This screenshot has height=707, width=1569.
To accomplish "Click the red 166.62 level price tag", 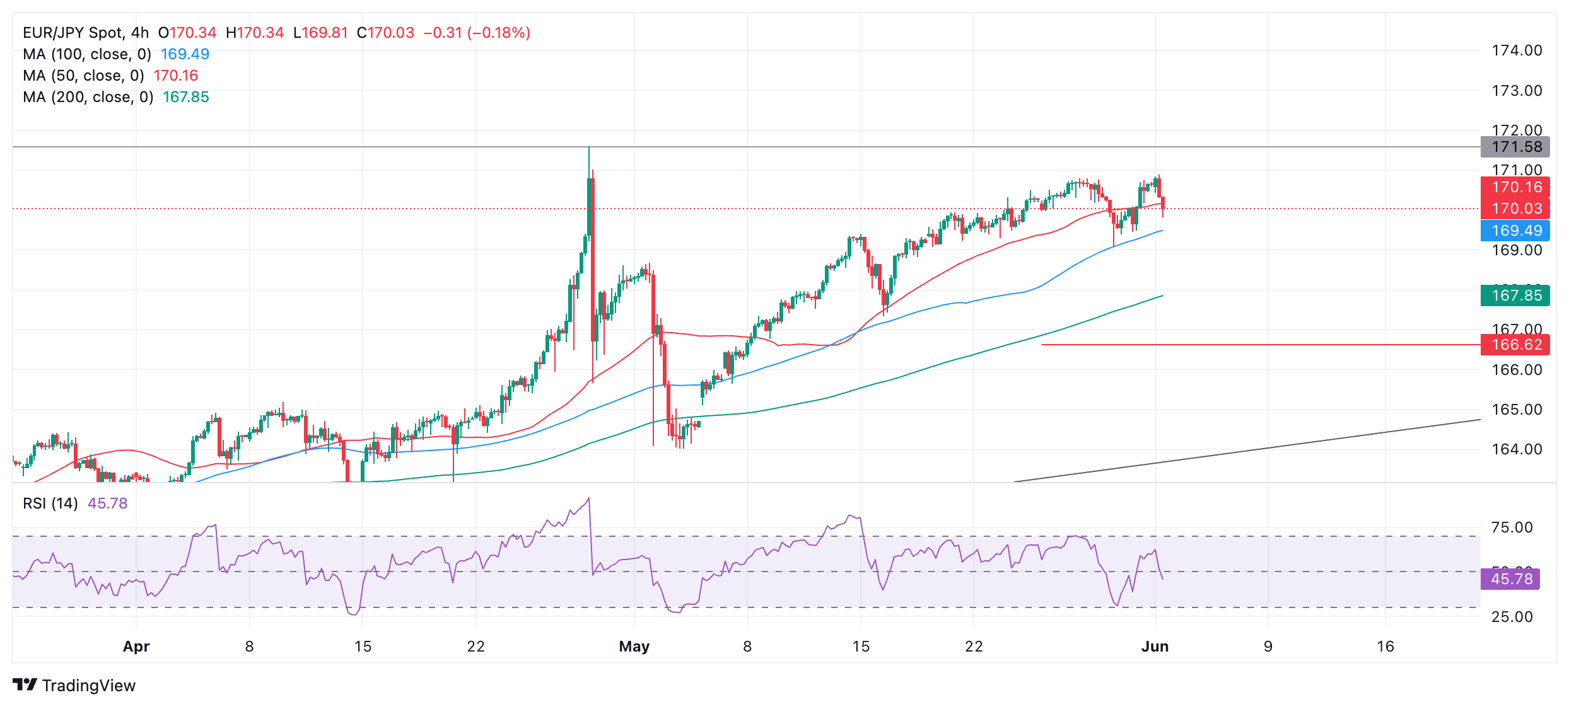I will (1515, 345).
